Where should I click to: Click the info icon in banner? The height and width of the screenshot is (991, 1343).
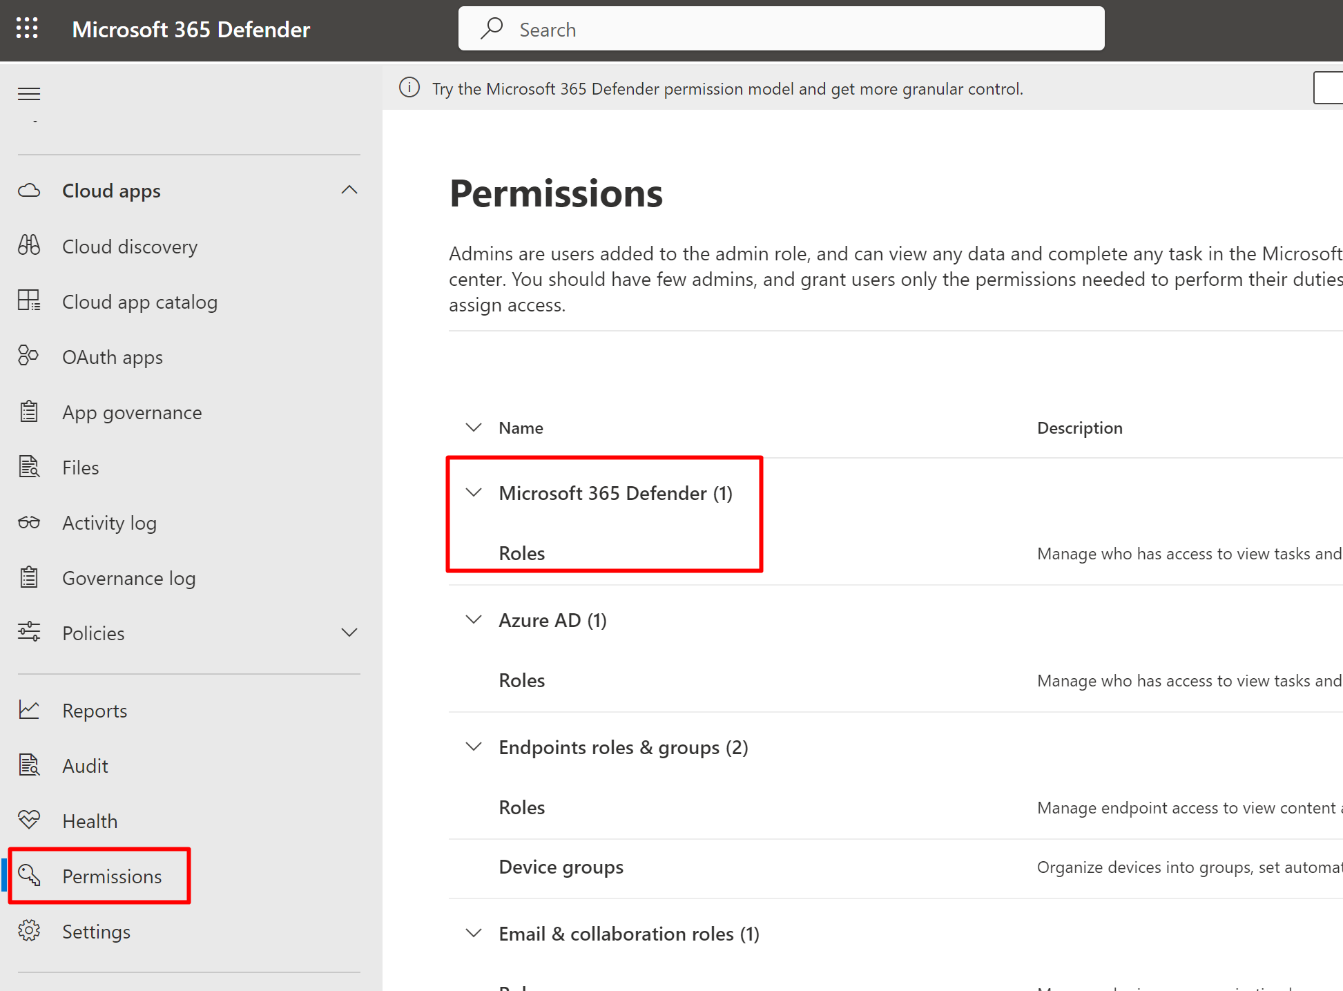click(x=409, y=88)
